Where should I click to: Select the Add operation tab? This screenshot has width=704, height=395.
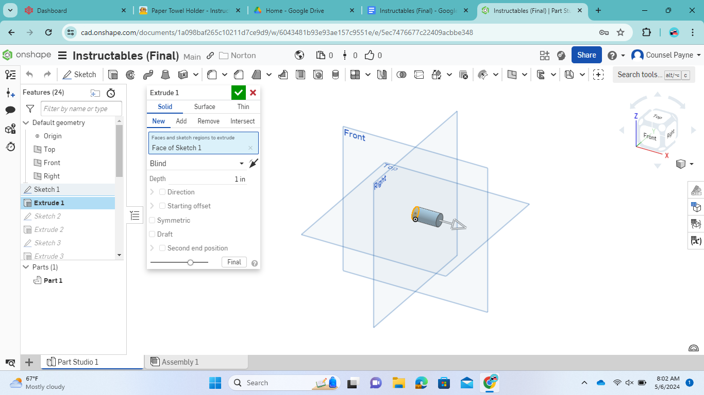tap(181, 121)
